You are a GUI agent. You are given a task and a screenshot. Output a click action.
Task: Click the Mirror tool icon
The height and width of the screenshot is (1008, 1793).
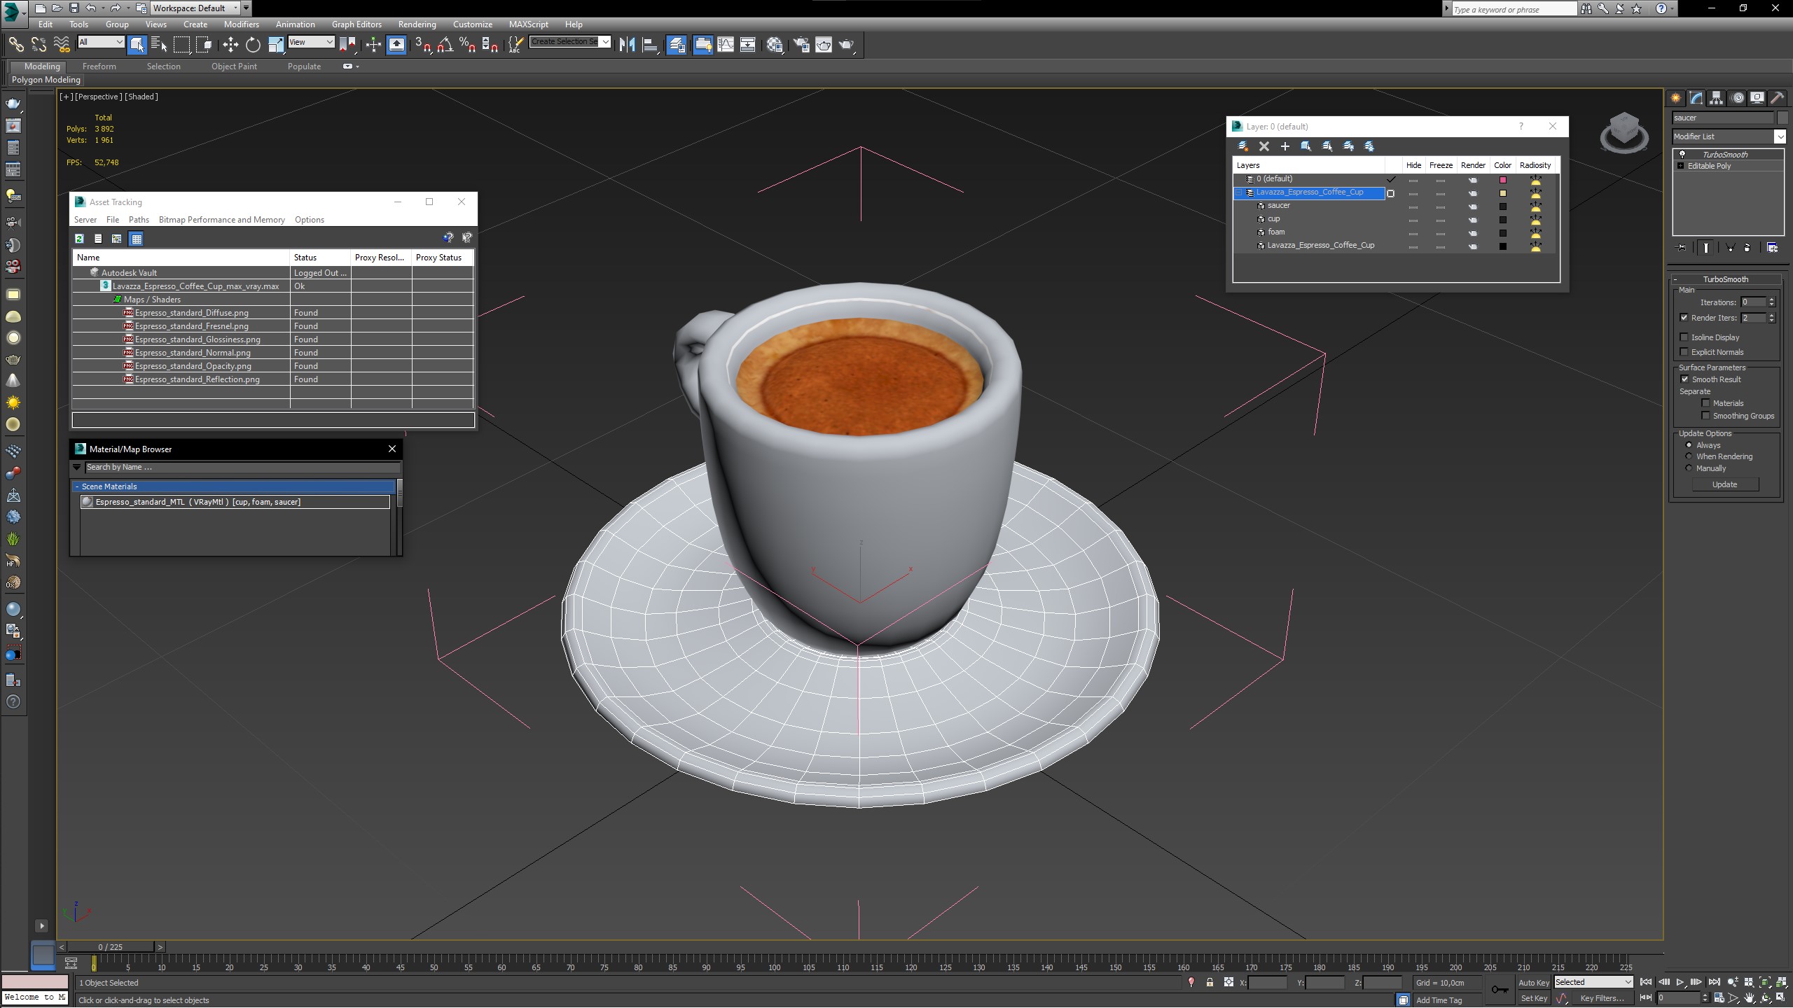coord(627,45)
